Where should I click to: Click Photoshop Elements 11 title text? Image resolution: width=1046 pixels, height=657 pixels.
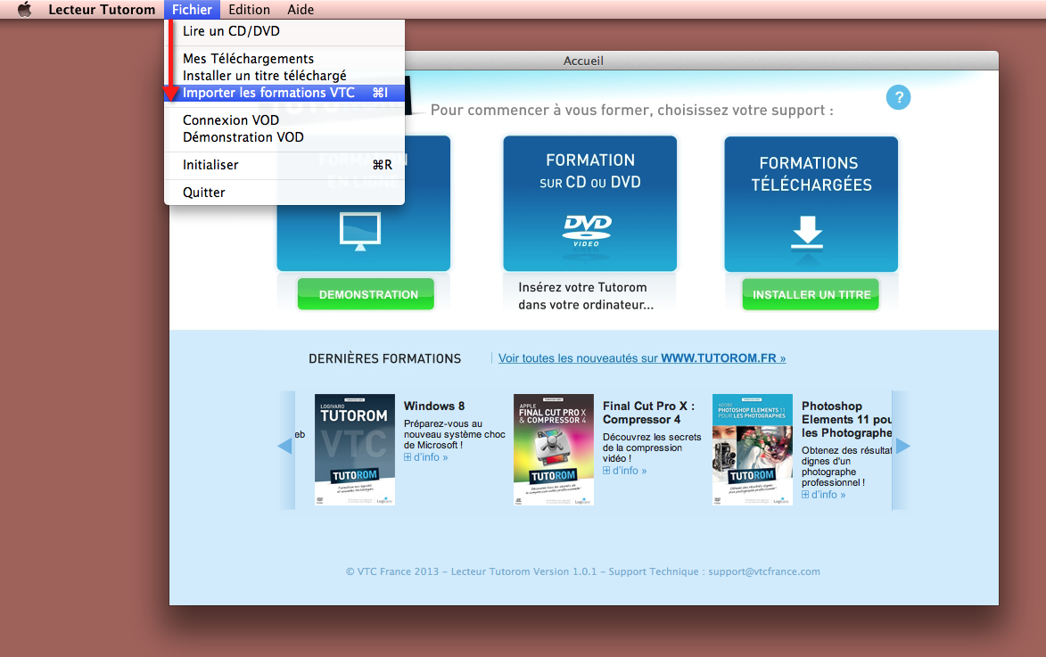click(x=846, y=420)
